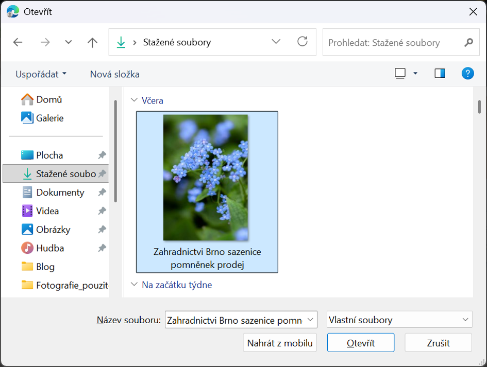
Task: Click the search magnifier in Prohledat field
Action: [x=468, y=42]
